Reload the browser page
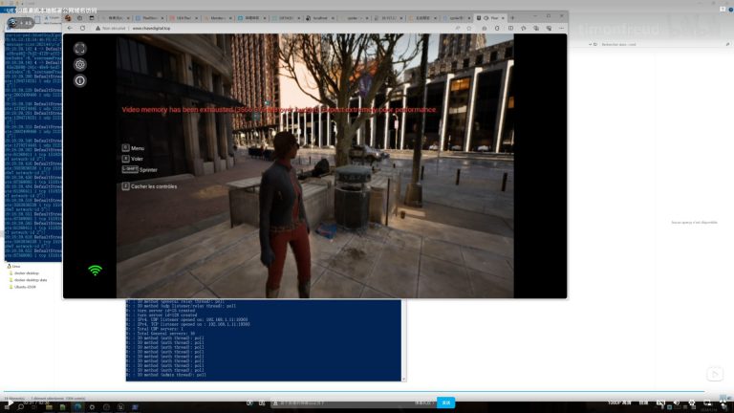This screenshot has width=734, height=413. [x=83, y=28]
